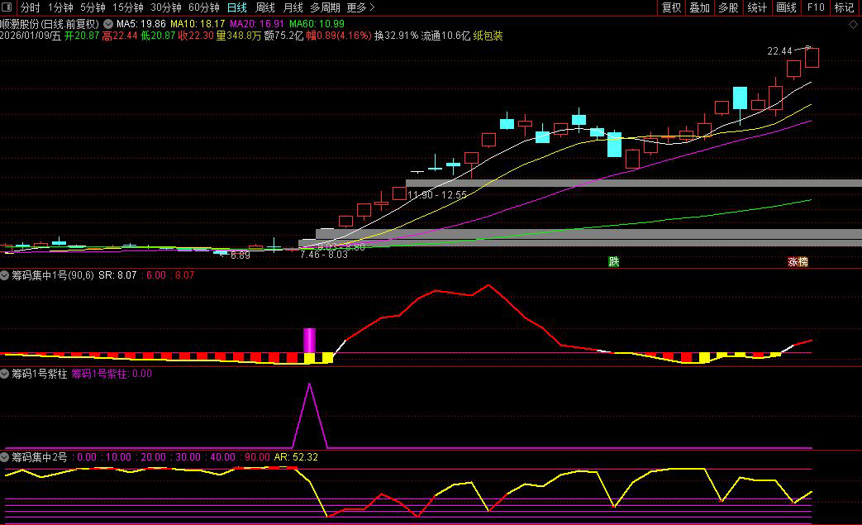Click the magenta bar in 筹码集中1号 panel

310,340
